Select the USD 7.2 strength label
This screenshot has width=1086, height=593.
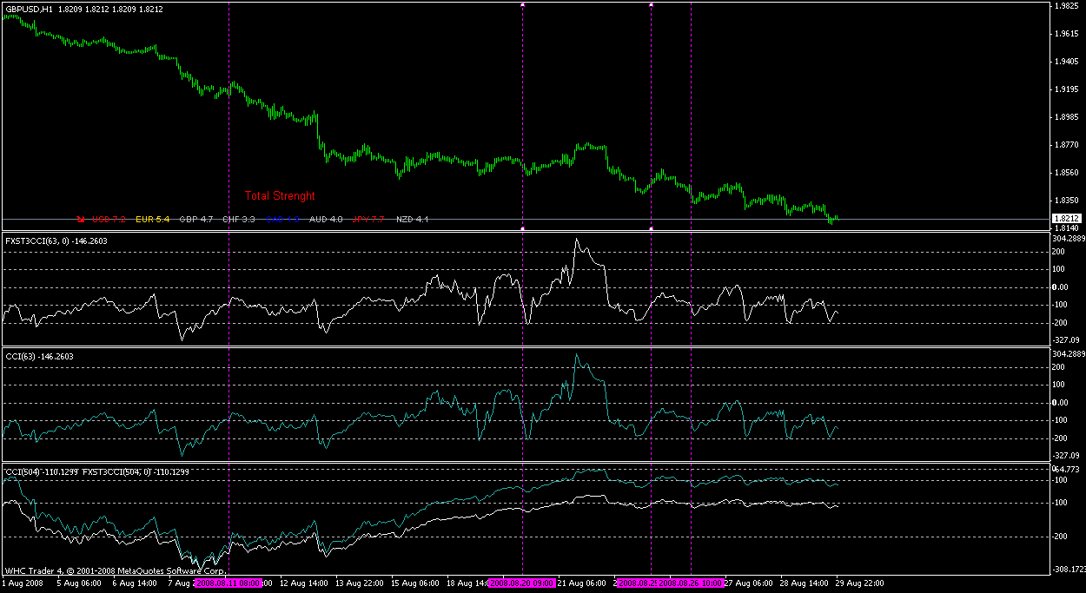pos(109,220)
